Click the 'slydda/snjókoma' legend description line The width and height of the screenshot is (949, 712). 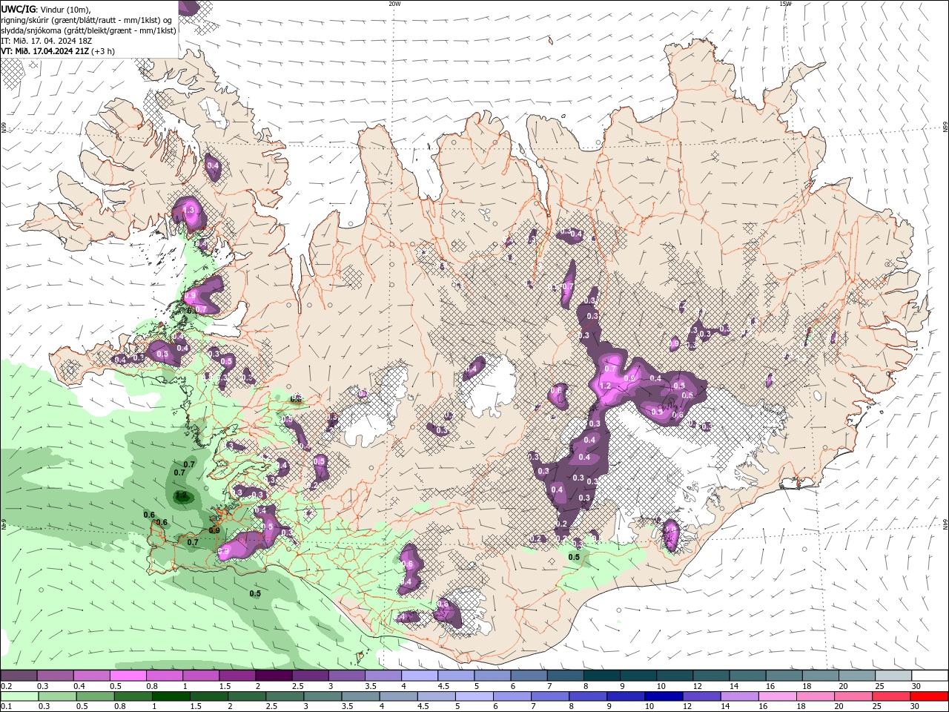pos(89,30)
